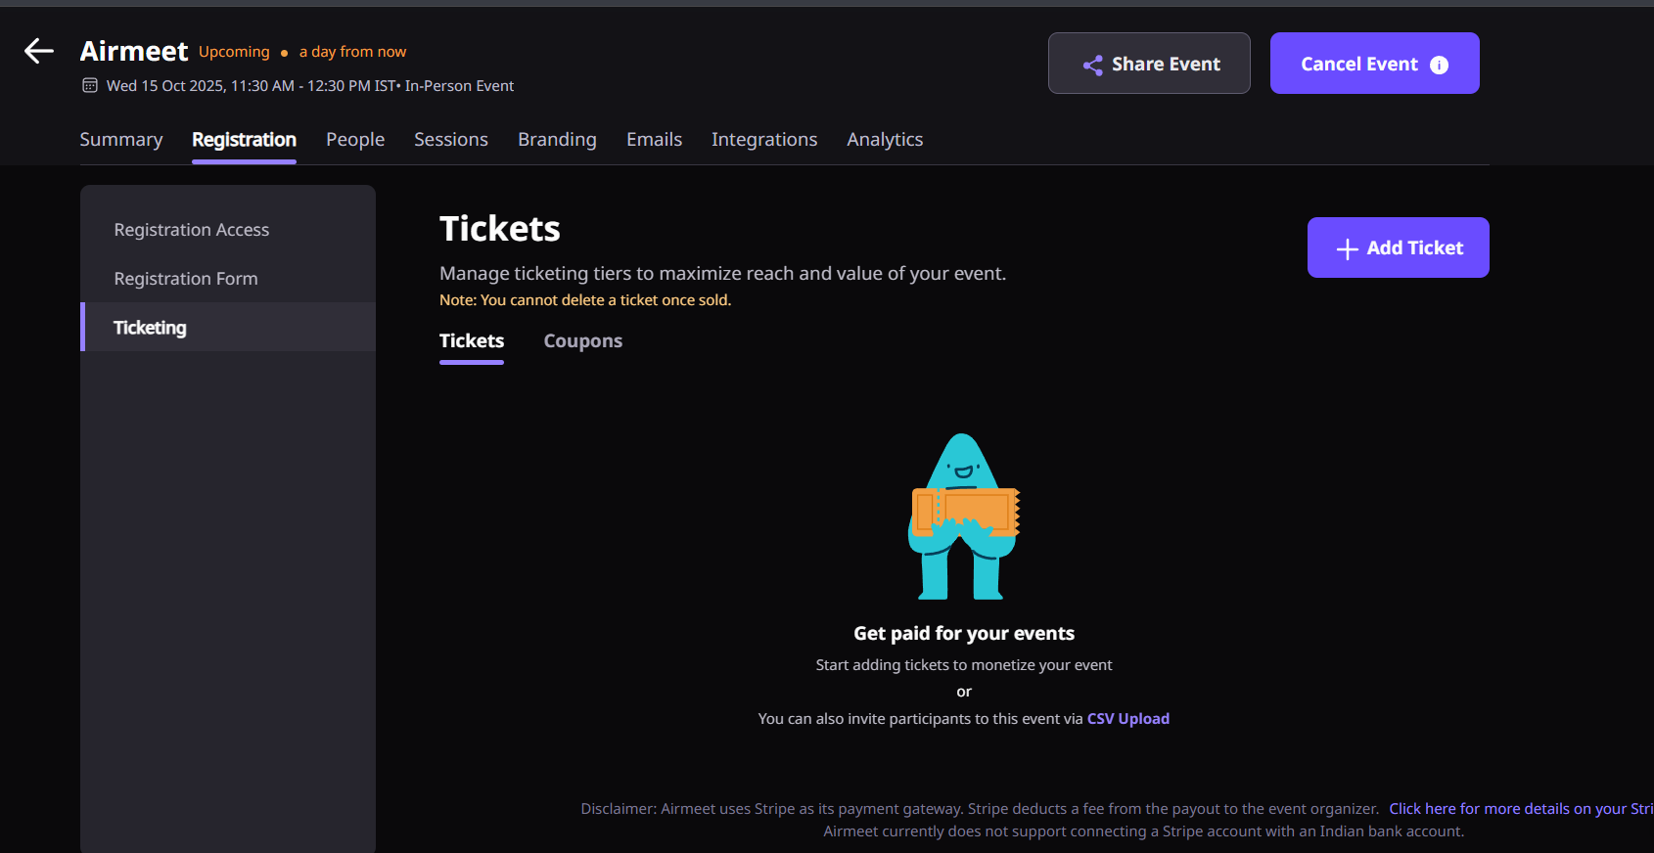Image resolution: width=1654 pixels, height=853 pixels.
Task: Open the Branding tab
Action: pyautogui.click(x=557, y=140)
